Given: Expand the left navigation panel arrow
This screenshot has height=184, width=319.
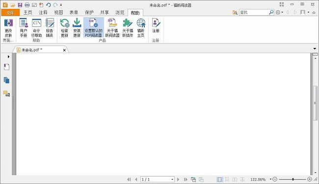Looking at the screenshot, I should pos(8,57).
